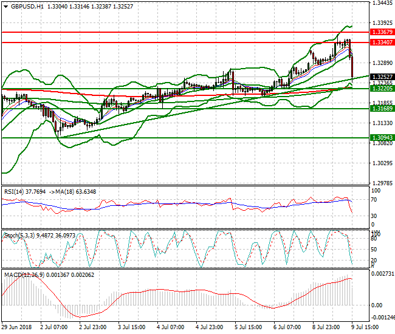Screen dimensions: 395x334
Task: Select the MA(18) 63.6348 label
Action: click(x=76, y=192)
